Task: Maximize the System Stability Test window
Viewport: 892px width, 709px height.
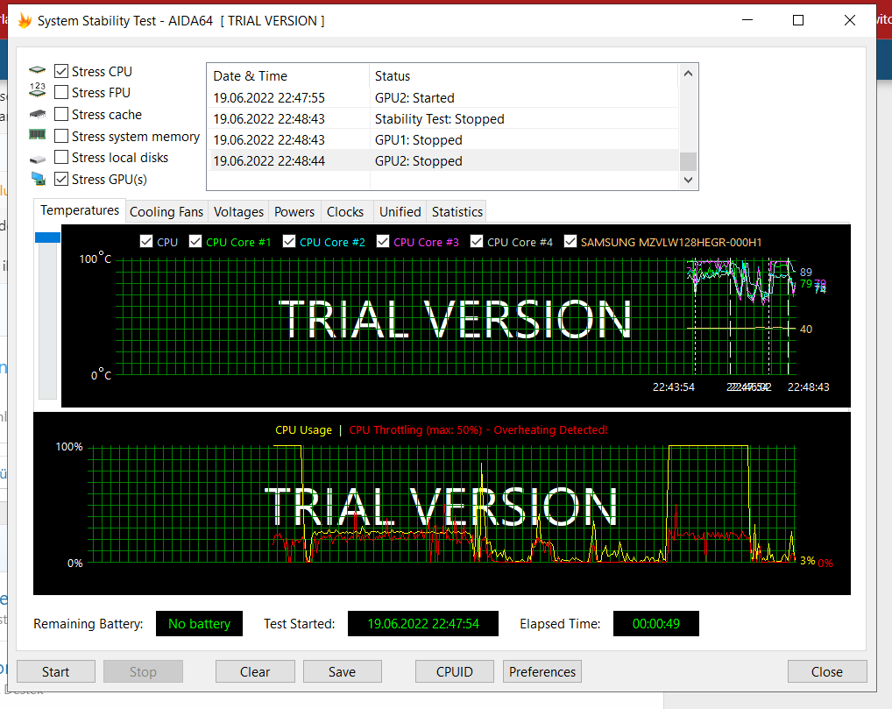Action: pos(798,20)
